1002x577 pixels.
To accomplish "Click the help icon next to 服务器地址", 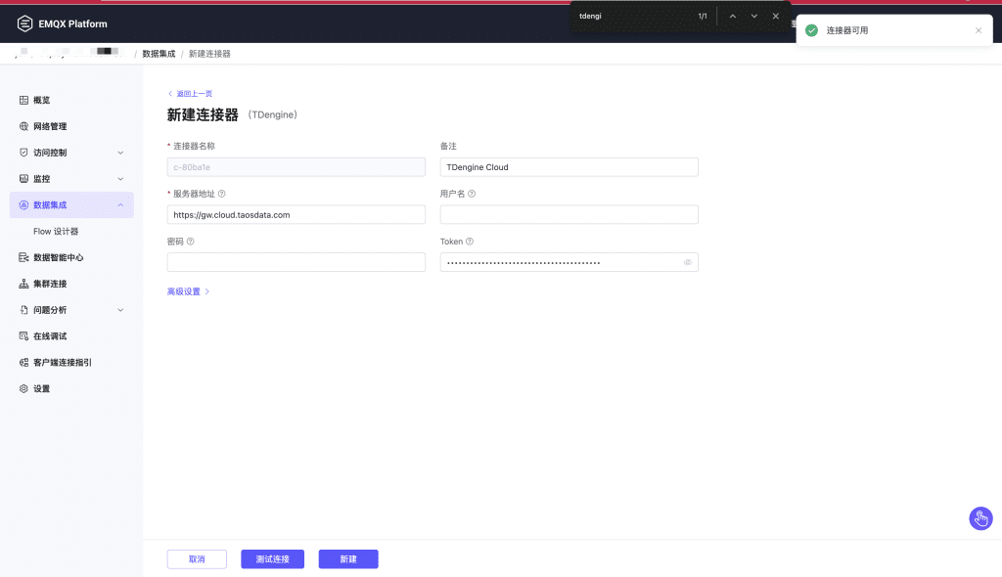I will (x=221, y=193).
